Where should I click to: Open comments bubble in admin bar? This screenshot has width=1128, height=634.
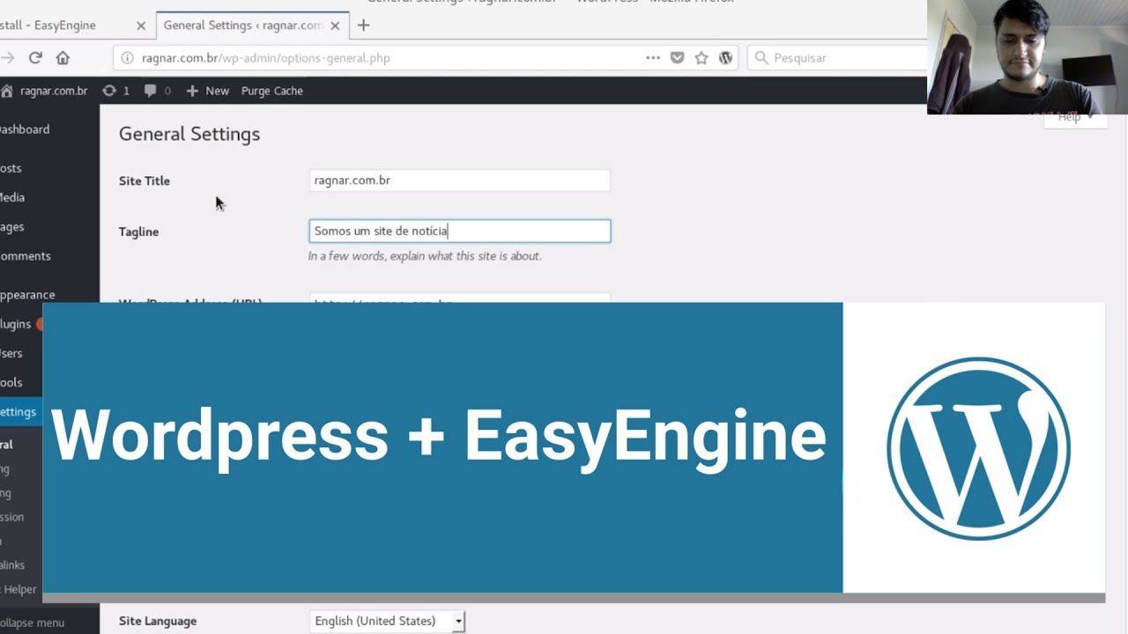[157, 91]
